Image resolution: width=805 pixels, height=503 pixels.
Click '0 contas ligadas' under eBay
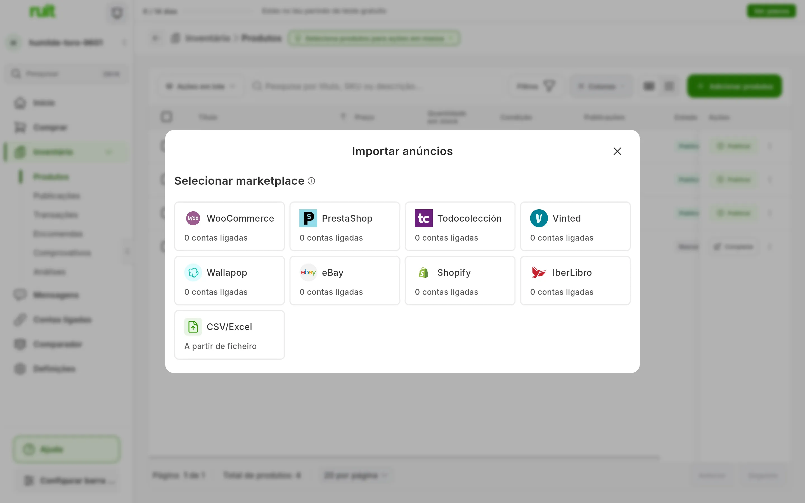[331, 292]
